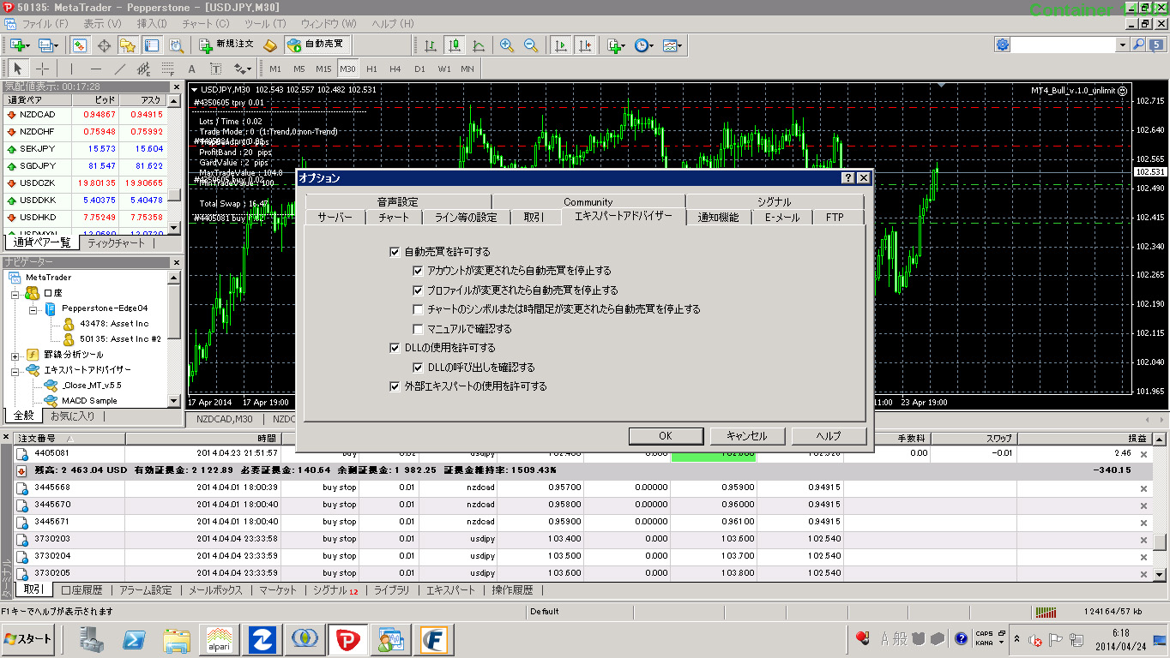The height and width of the screenshot is (658, 1170).
Task: Select the vertical line drawing tool
Action: pyautogui.click(x=72, y=69)
